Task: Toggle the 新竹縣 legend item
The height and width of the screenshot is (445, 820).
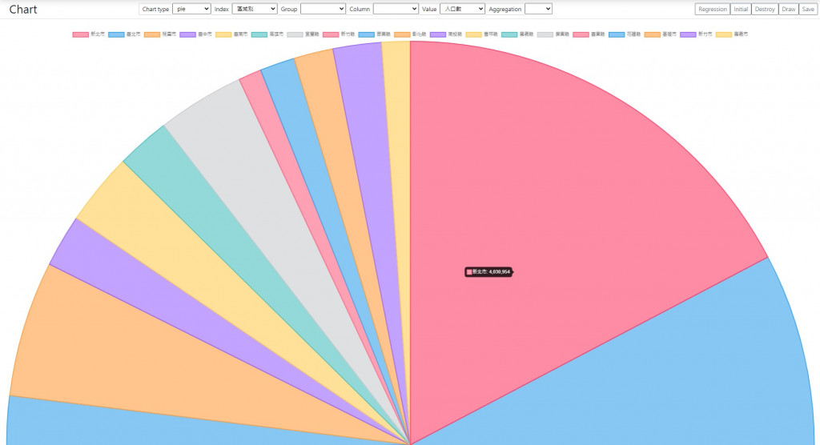Action: (339, 34)
